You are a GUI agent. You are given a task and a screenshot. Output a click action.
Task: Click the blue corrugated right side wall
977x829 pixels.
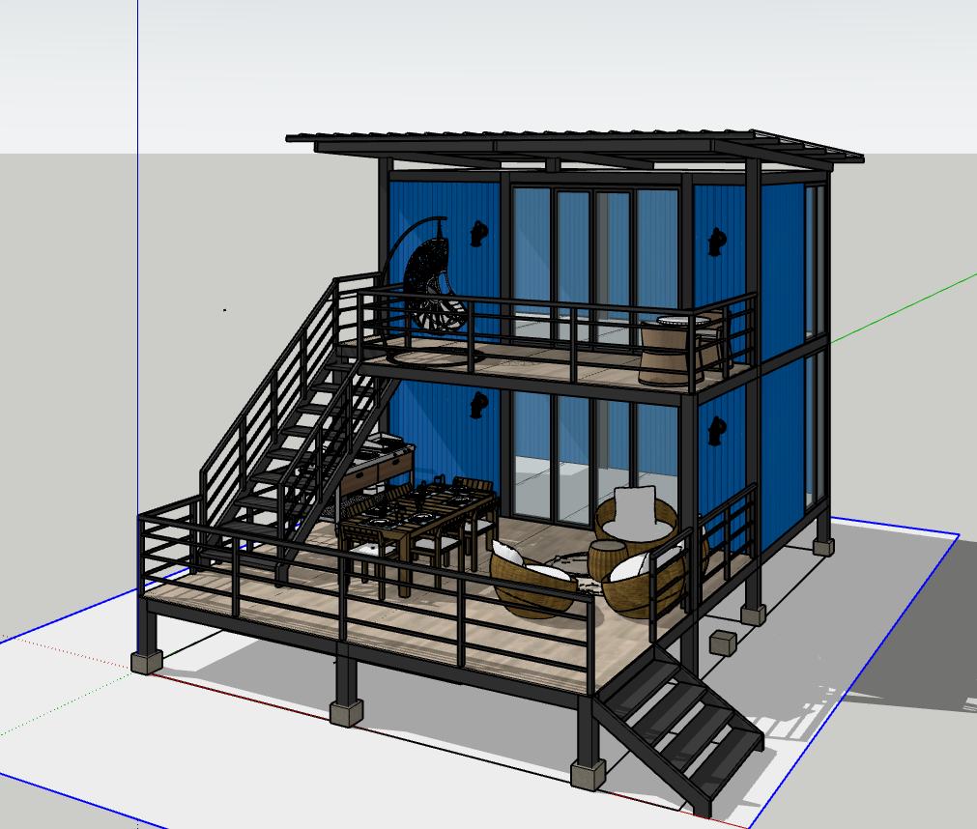(x=785, y=261)
